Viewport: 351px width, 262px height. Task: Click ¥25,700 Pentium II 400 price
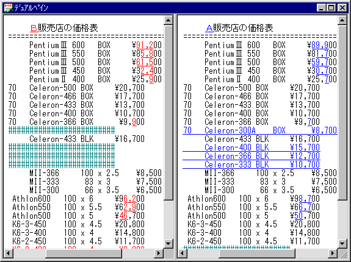click(x=322, y=79)
